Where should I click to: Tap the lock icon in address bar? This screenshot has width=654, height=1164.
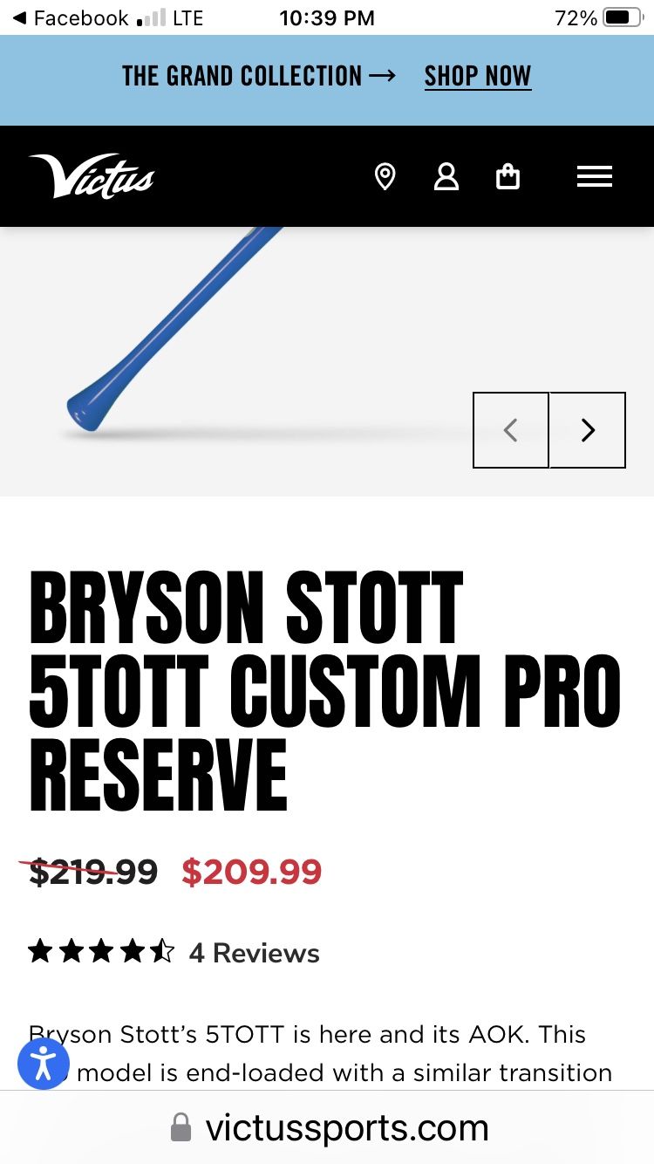[181, 1127]
